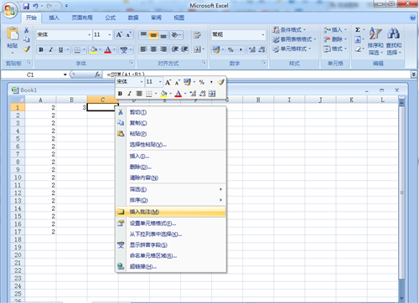This screenshot has width=419, height=303.
Task: Click the fx insert function icon
Action: pyautogui.click(x=97, y=74)
